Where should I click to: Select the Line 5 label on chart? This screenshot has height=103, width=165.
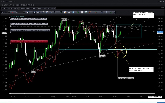(x=64, y=20)
